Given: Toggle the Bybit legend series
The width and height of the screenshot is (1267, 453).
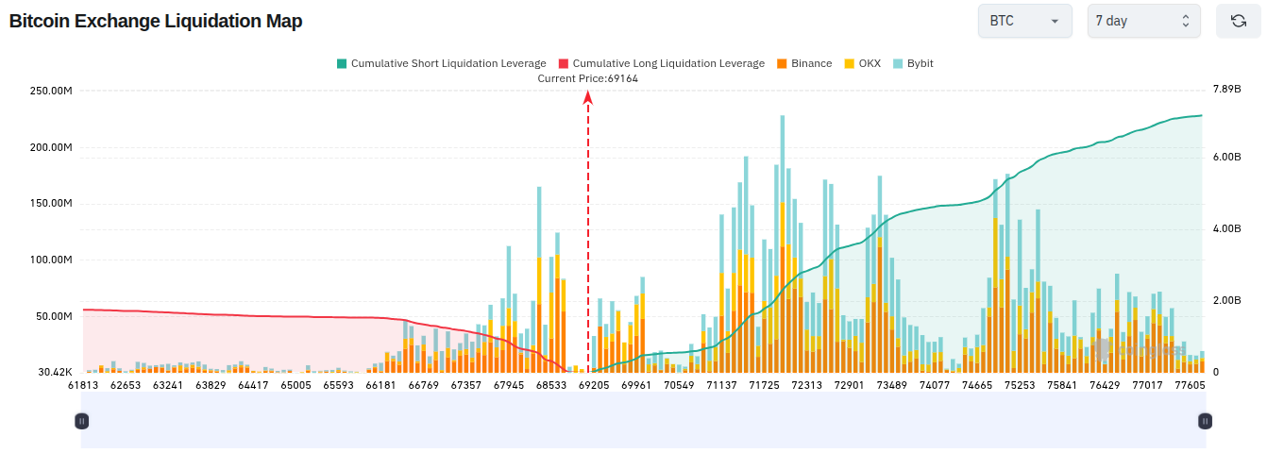Looking at the screenshot, I should pyautogui.click(x=912, y=63).
